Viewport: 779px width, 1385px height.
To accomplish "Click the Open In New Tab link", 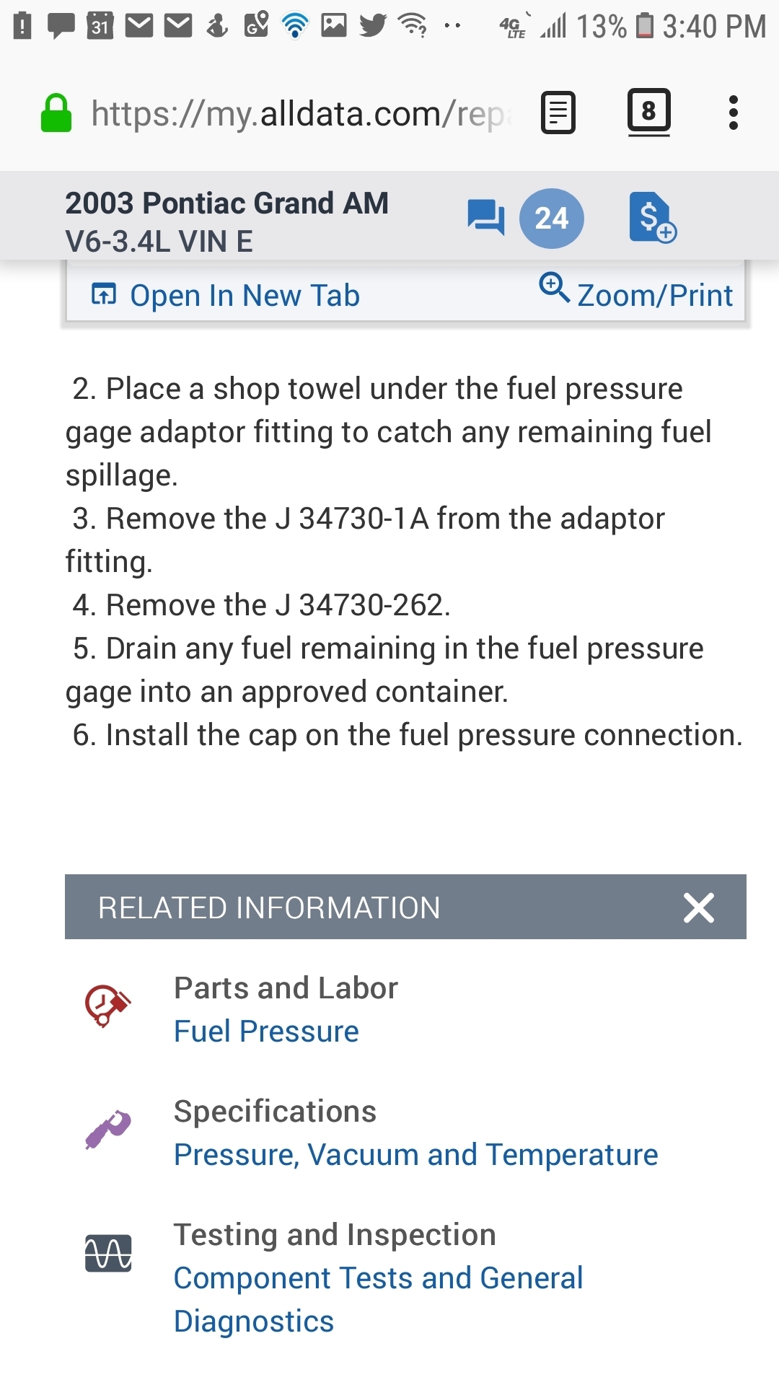I will coord(245,296).
